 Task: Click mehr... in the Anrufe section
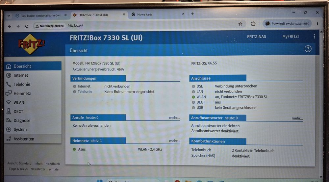[175, 118]
